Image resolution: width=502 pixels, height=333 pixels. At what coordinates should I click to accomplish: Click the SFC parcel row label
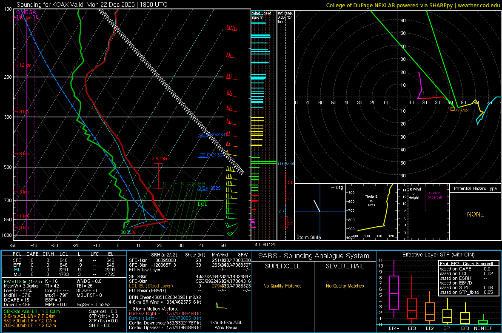point(17,260)
